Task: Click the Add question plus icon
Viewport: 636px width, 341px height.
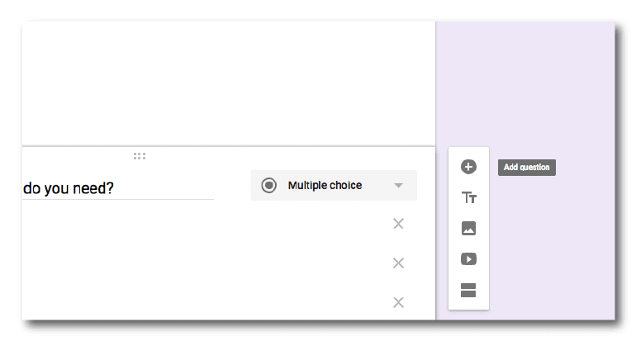Action: point(468,167)
